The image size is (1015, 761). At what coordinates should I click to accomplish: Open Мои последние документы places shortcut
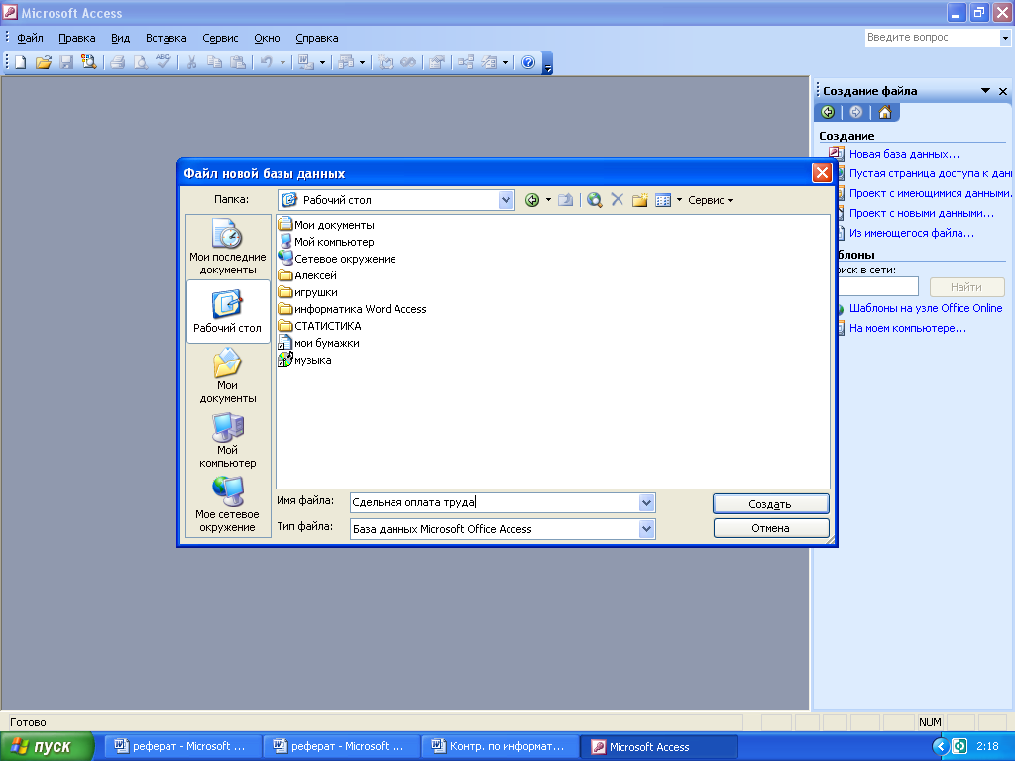(x=228, y=247)
